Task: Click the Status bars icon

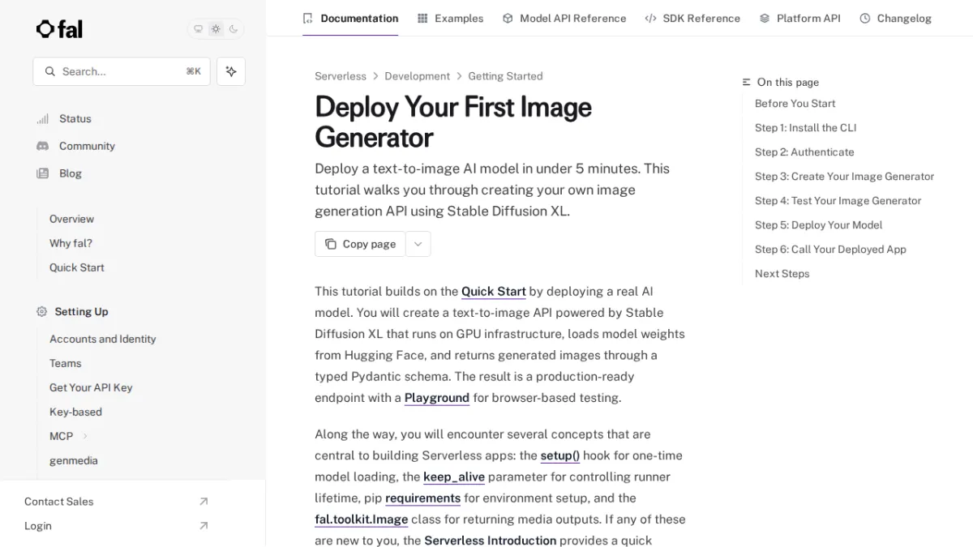Action: (x=42, y=118)
